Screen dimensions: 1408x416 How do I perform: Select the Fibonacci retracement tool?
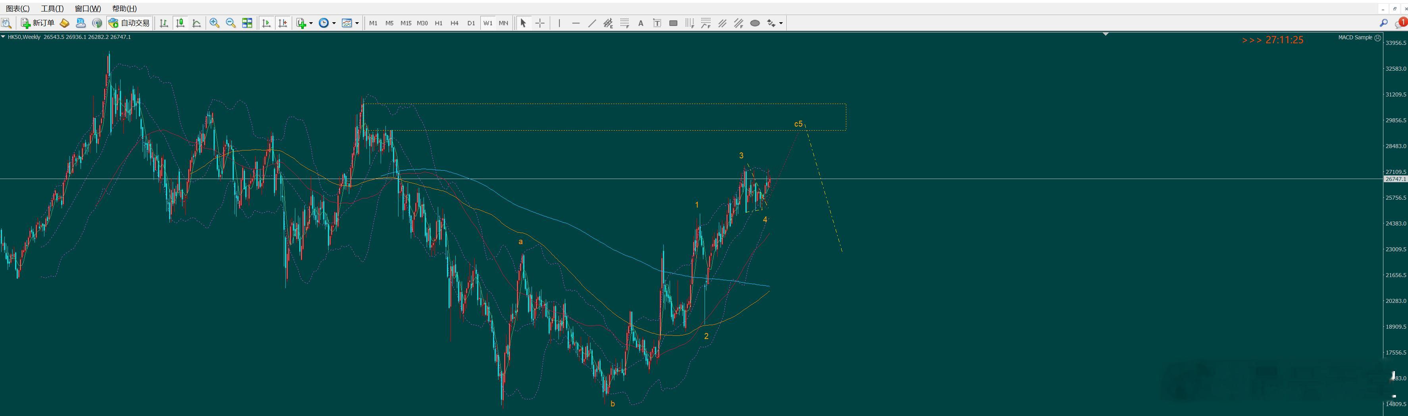624,23
